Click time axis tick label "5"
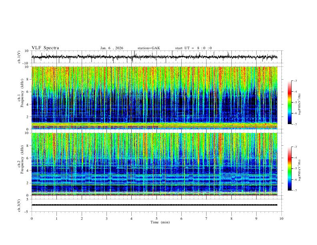 pyautogui.click(x=156, y=219)
